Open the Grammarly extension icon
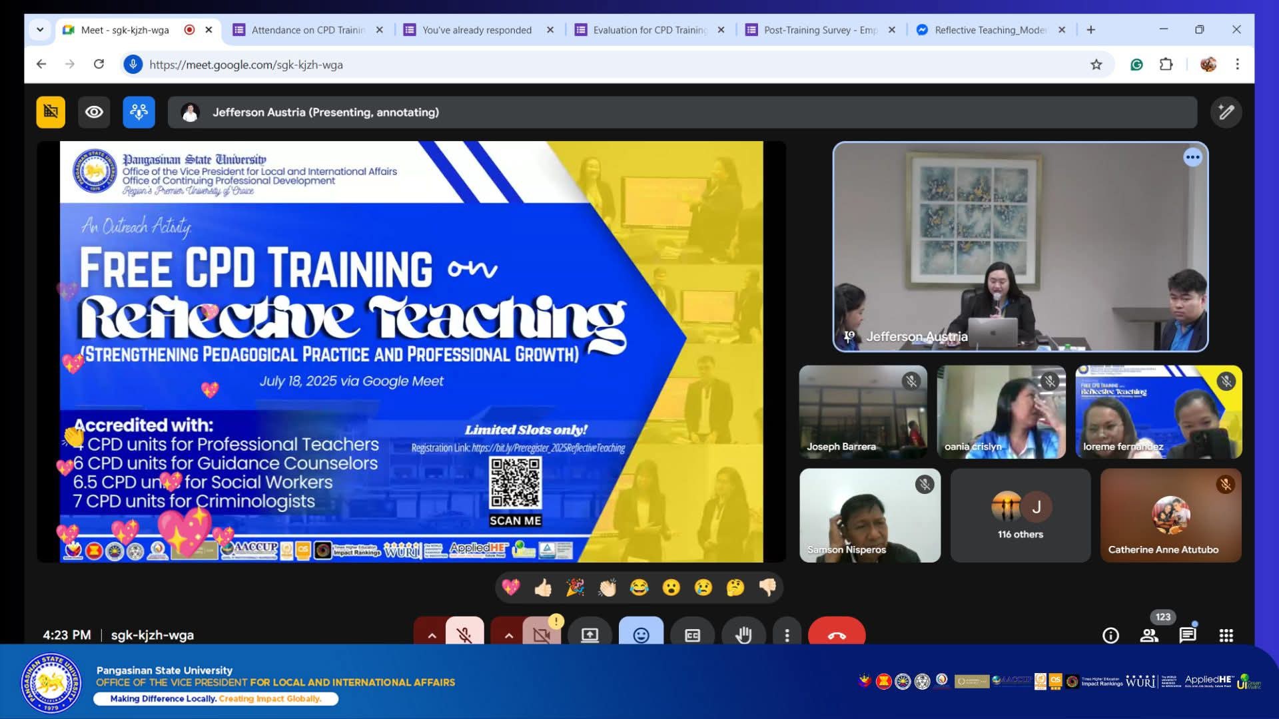Viewport: 1279px width, 719px height. (1137, 65)
